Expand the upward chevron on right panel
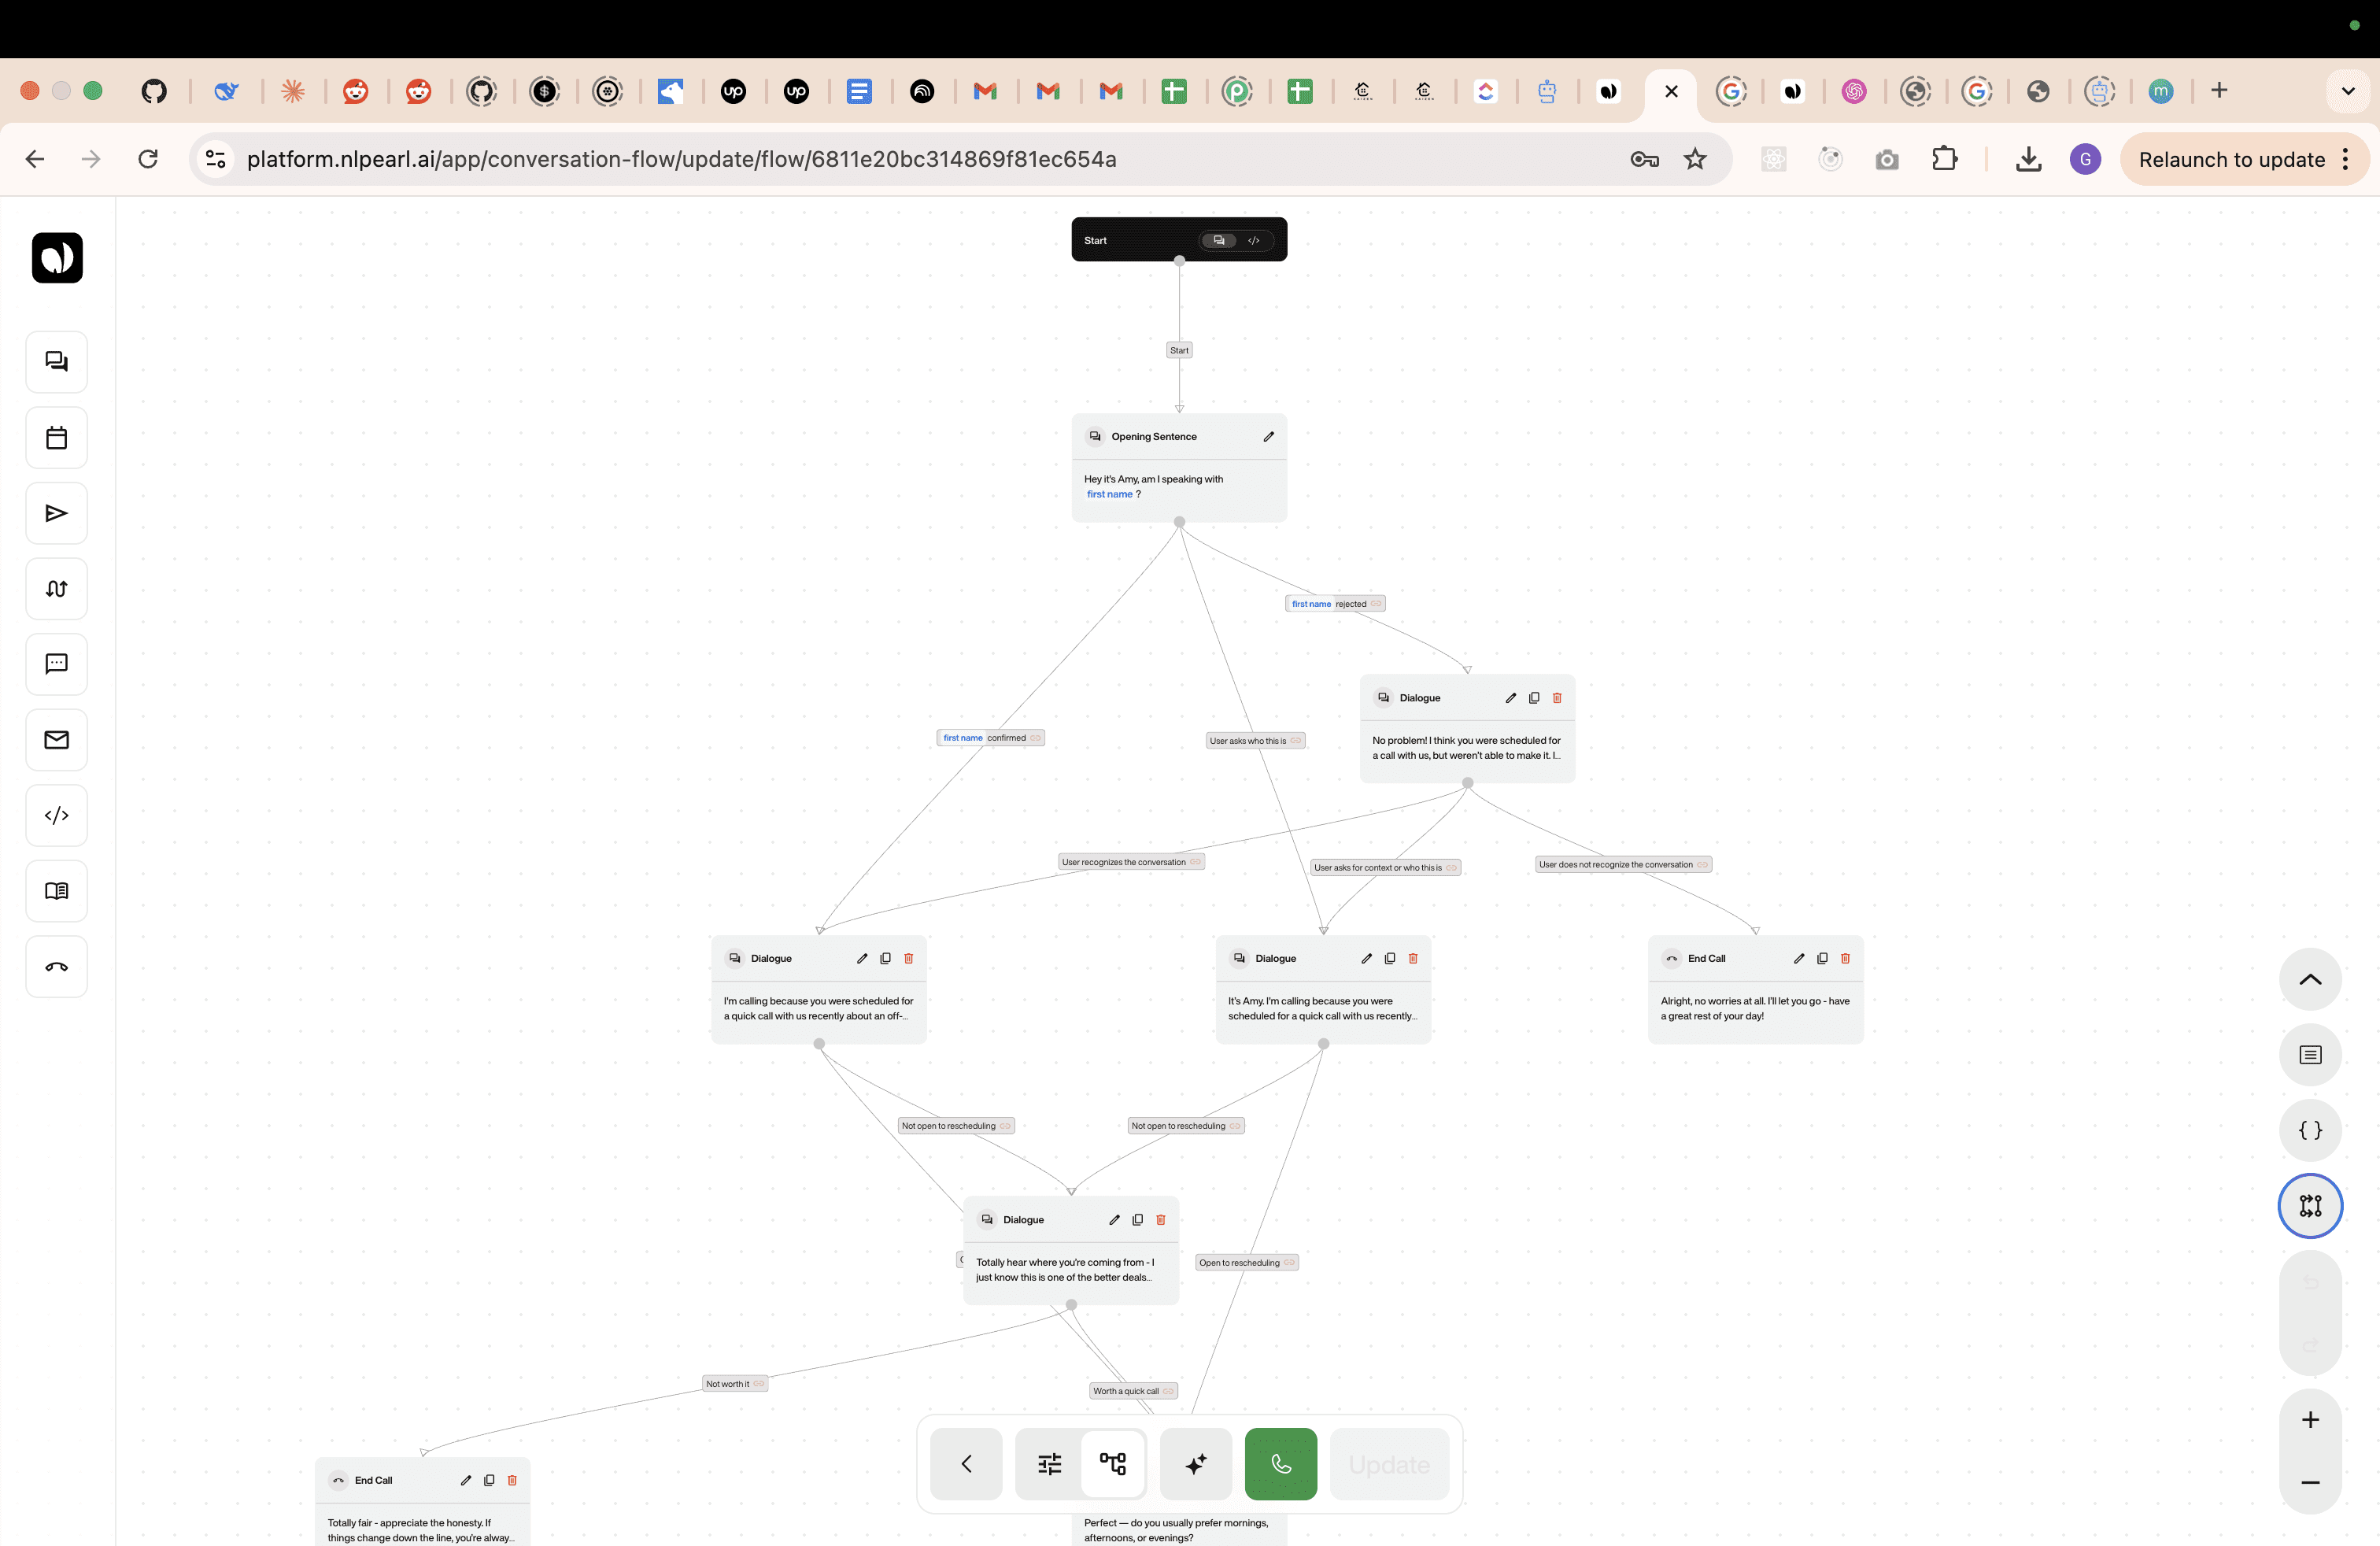Screen dimensions: 2380x1546 coord(2310,980)
